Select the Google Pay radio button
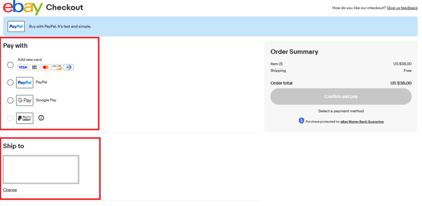422x206 pixels. click(x=10, y=100)
